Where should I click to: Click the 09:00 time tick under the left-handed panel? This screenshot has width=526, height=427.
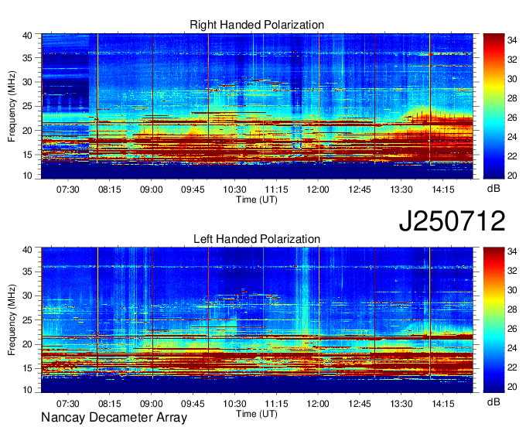tap(152, 404)
